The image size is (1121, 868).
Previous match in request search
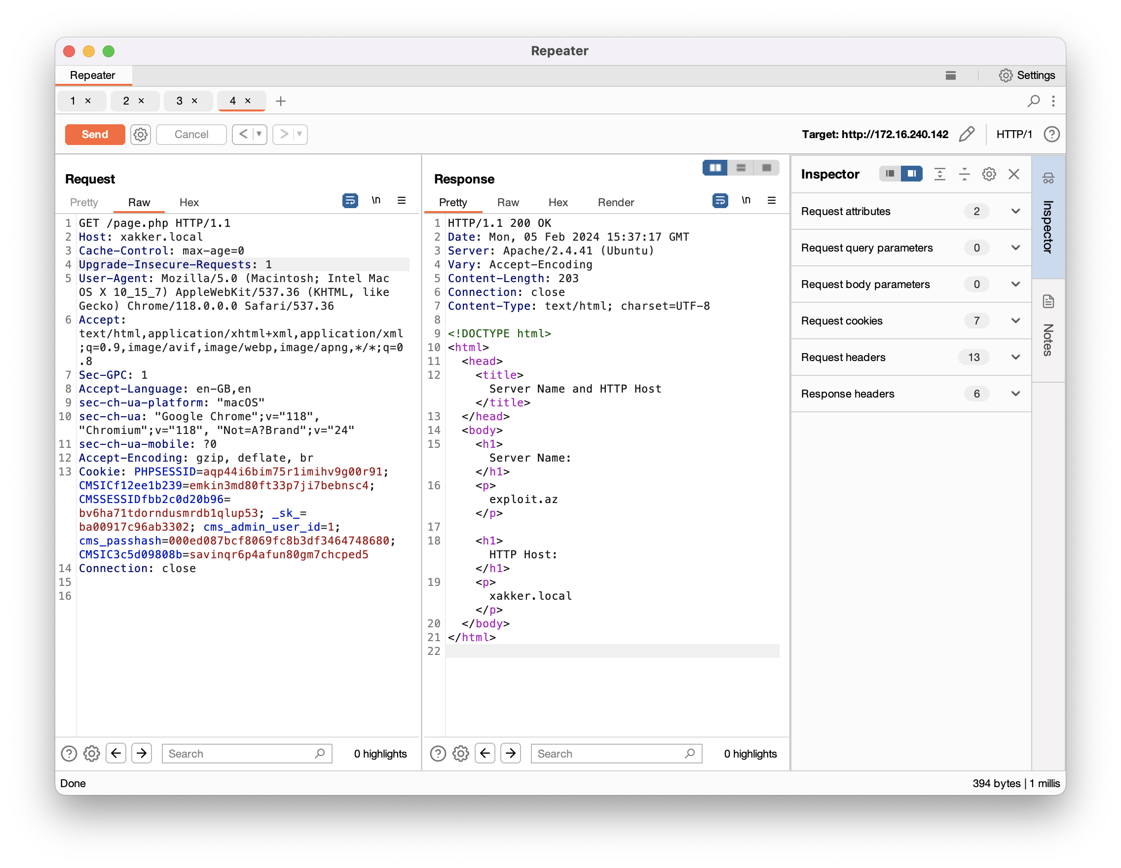tap(116, 753)
